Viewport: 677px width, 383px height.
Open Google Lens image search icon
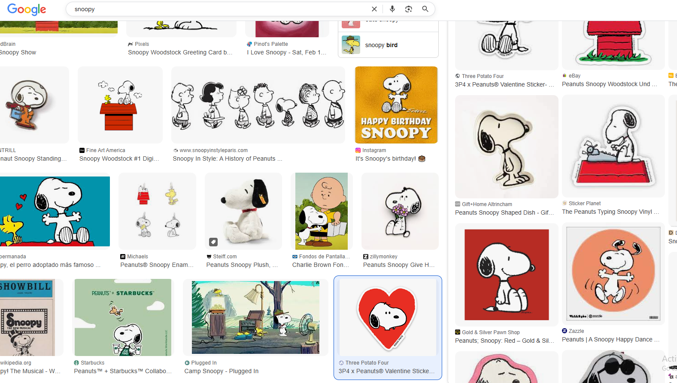[409, 9]
